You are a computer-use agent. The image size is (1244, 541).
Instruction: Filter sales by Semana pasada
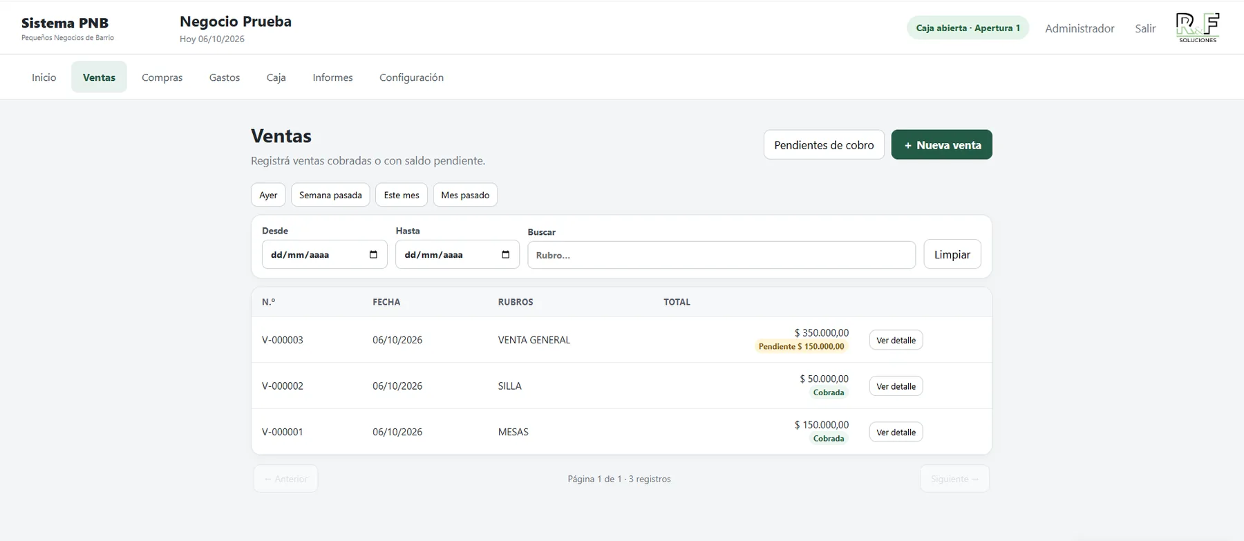[330, 195]
